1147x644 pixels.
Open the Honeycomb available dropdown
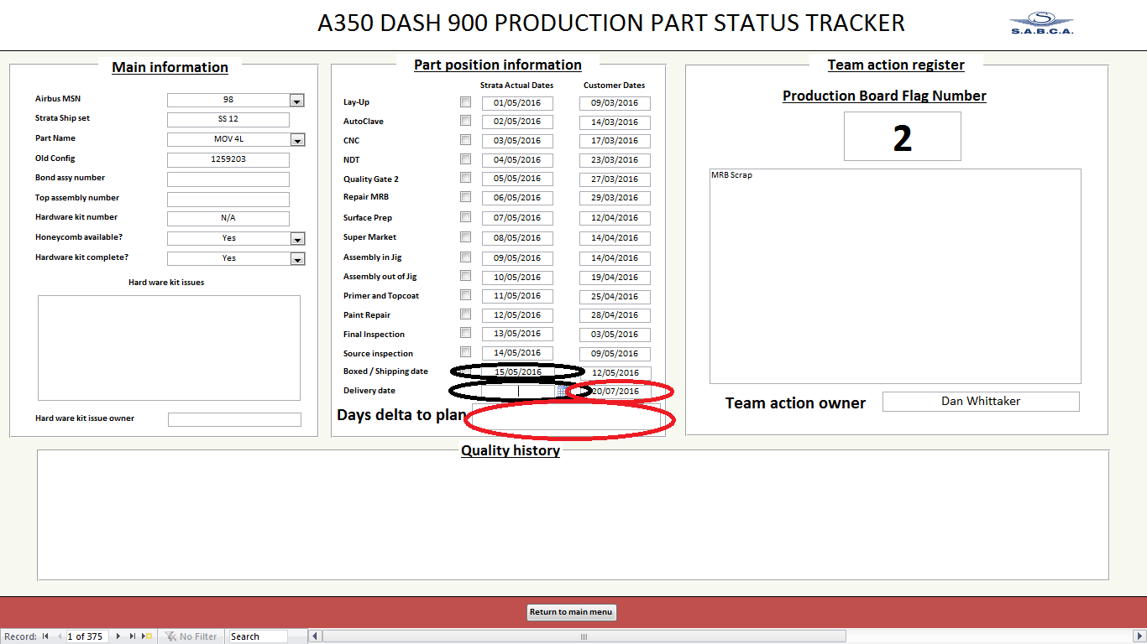click(x=296, y=239)
